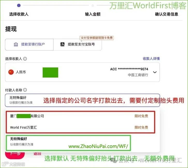Select the 提款至银行账户 tab
The image size is (188, 168).
(x=29, y=44)
